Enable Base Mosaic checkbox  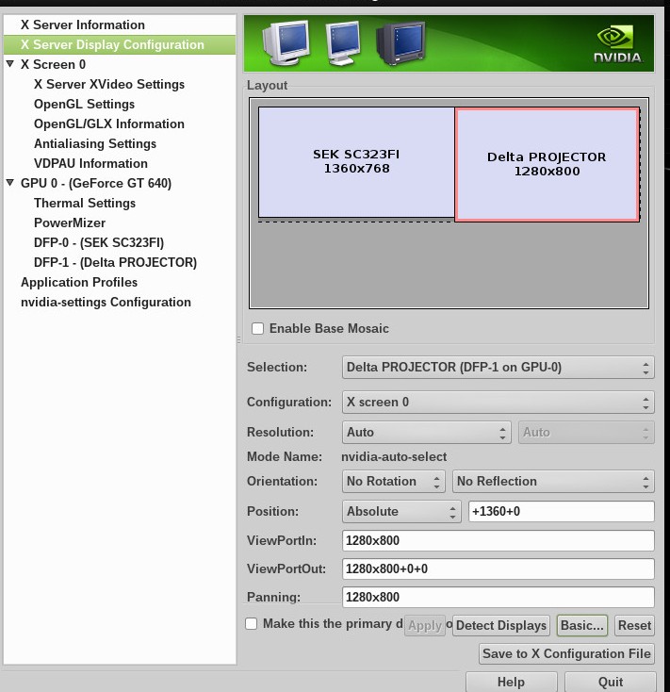pos(257,328)
